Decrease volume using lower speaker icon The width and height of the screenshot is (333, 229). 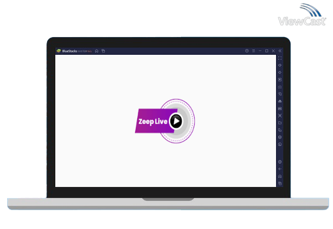[280, 72]
